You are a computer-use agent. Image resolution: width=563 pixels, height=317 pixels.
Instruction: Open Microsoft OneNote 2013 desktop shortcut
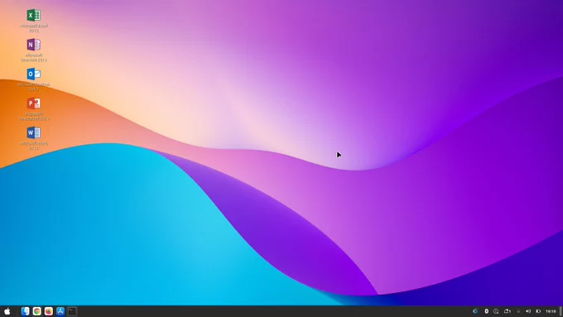point(33,50)
